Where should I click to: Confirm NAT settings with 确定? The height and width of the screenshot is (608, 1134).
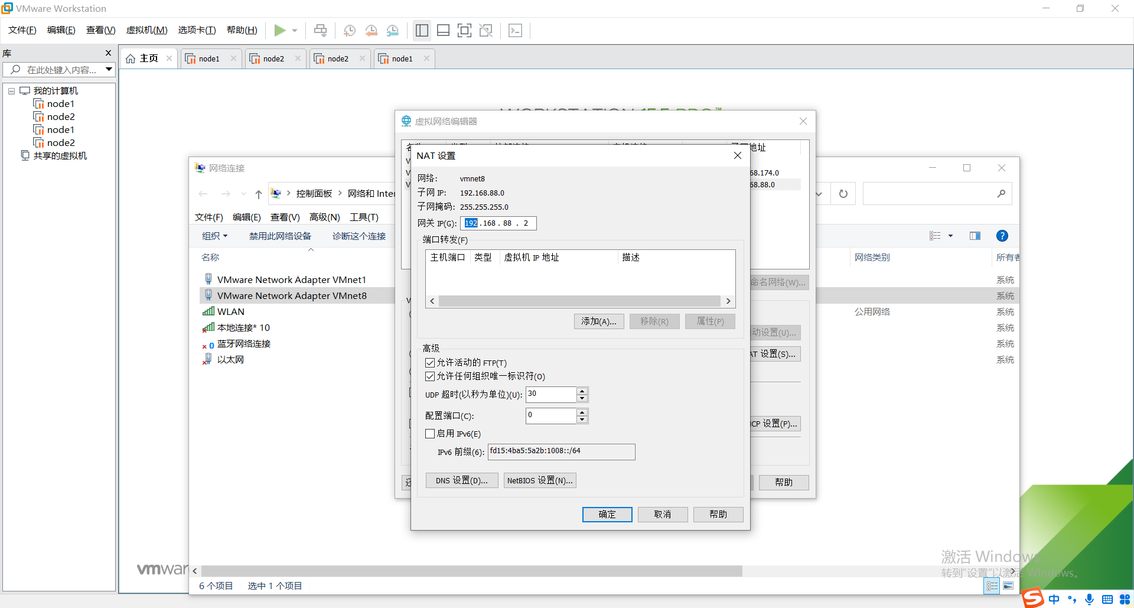point(607,515)
